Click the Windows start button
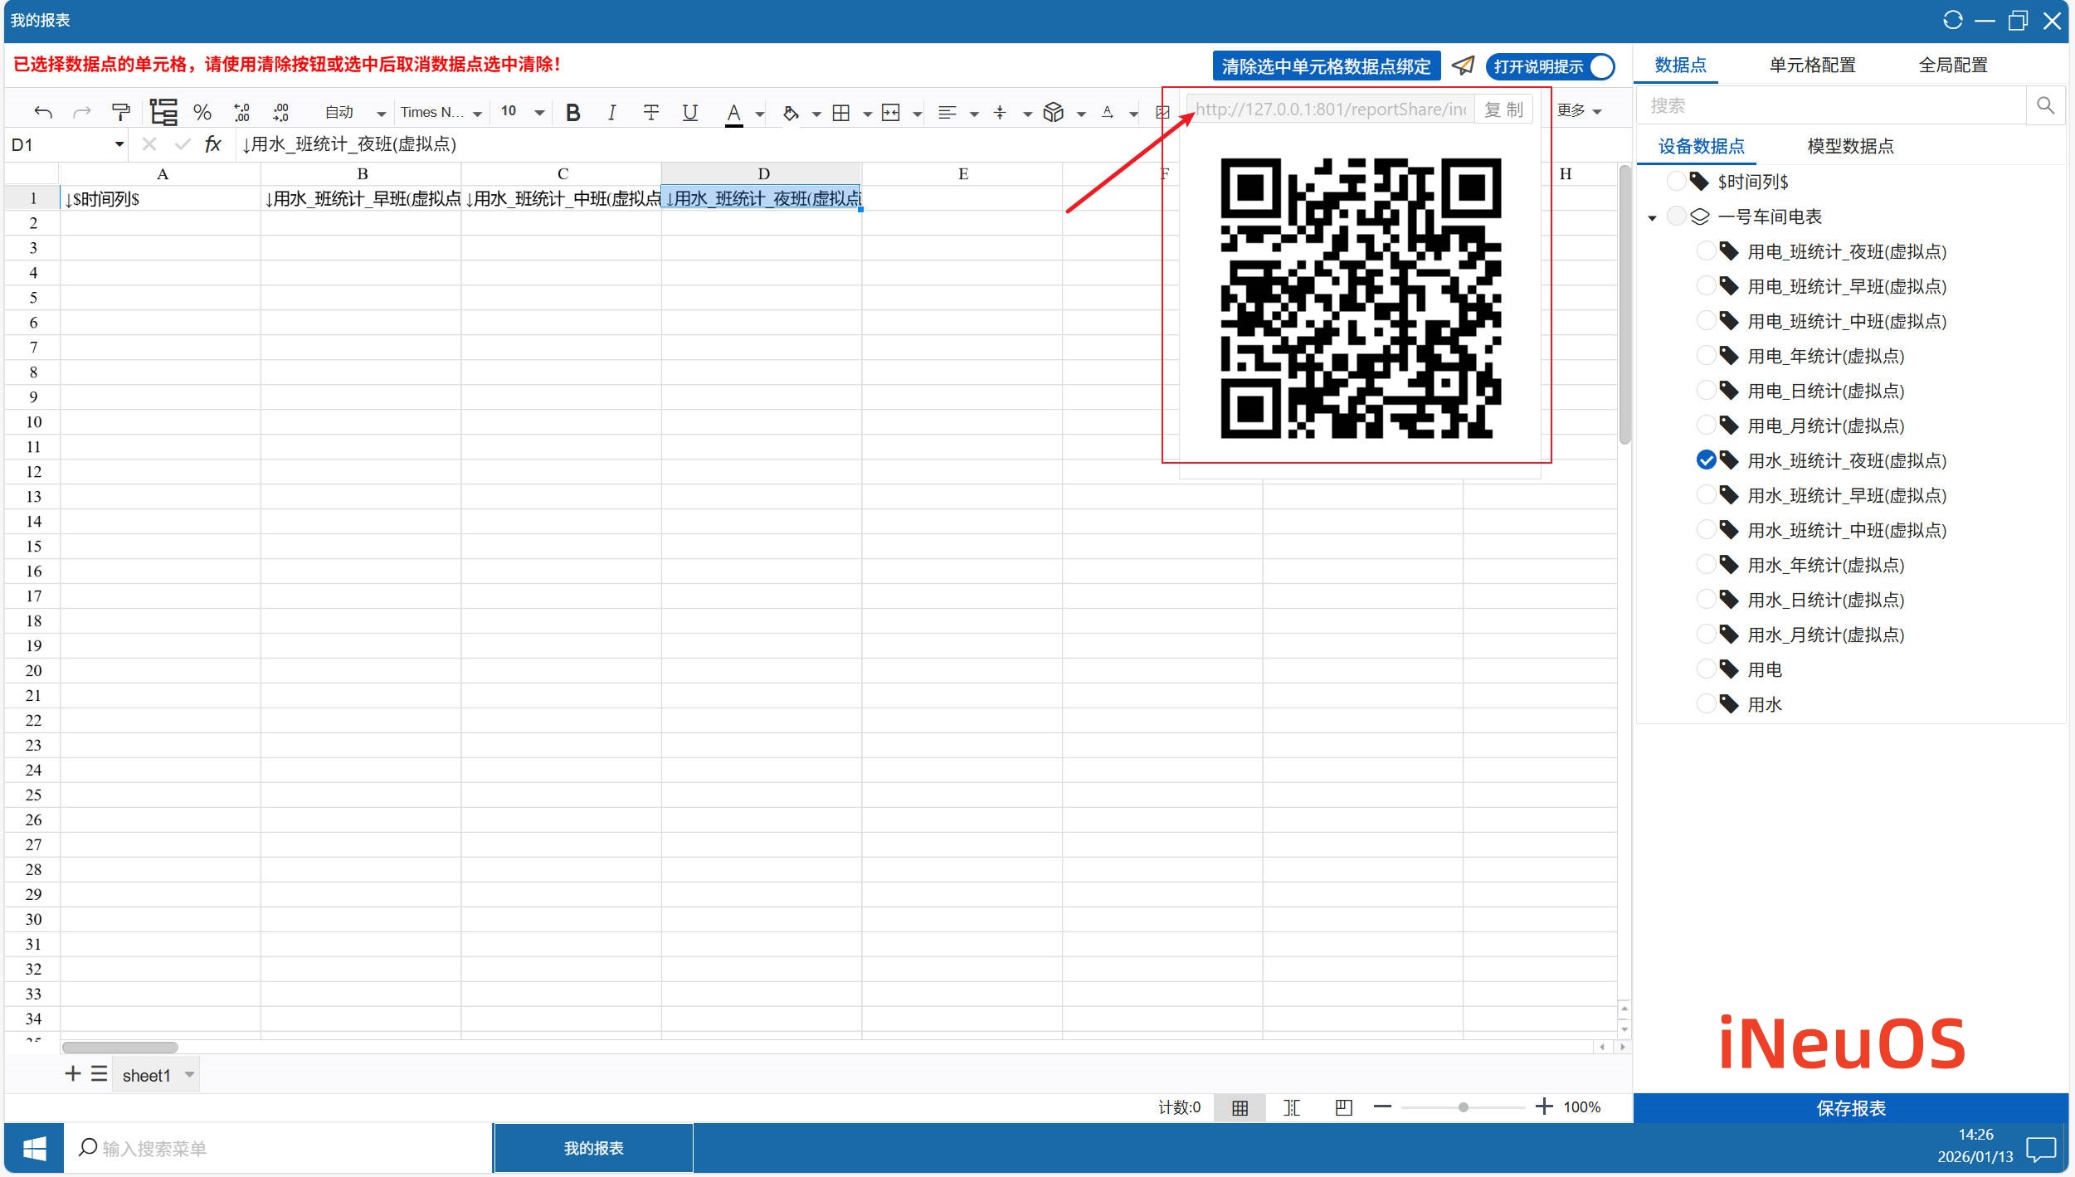Viewport: 2075px width, 1177px height. 34,1149
